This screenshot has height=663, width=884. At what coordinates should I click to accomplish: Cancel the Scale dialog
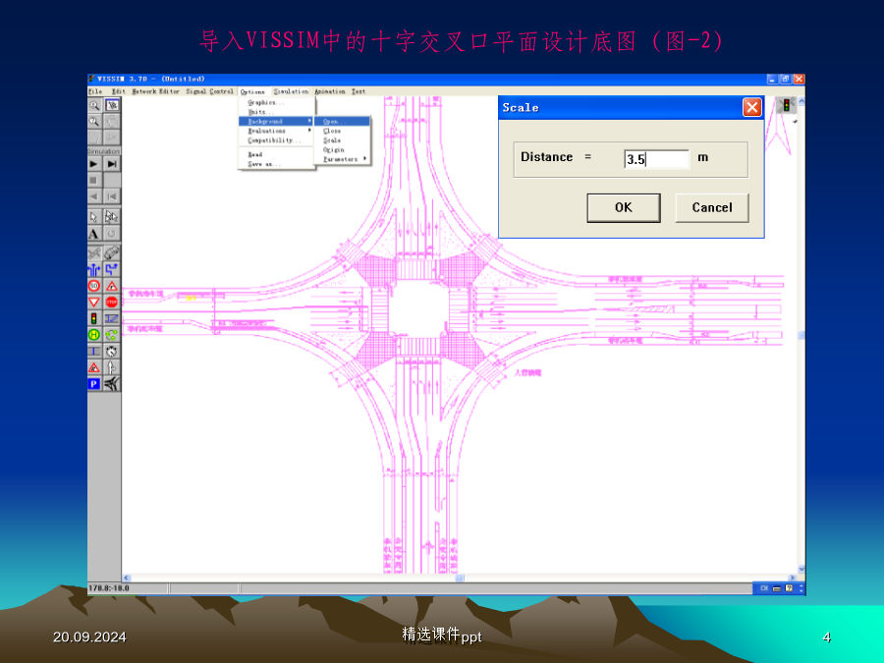point(712,207)
